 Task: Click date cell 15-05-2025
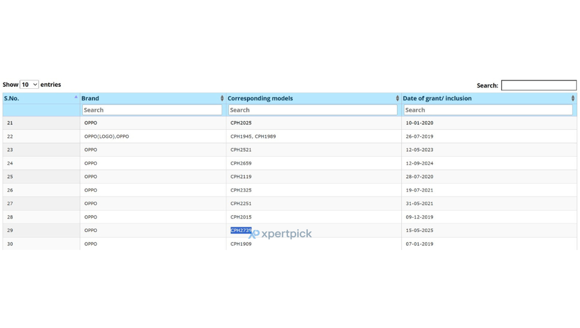point(489,231)
